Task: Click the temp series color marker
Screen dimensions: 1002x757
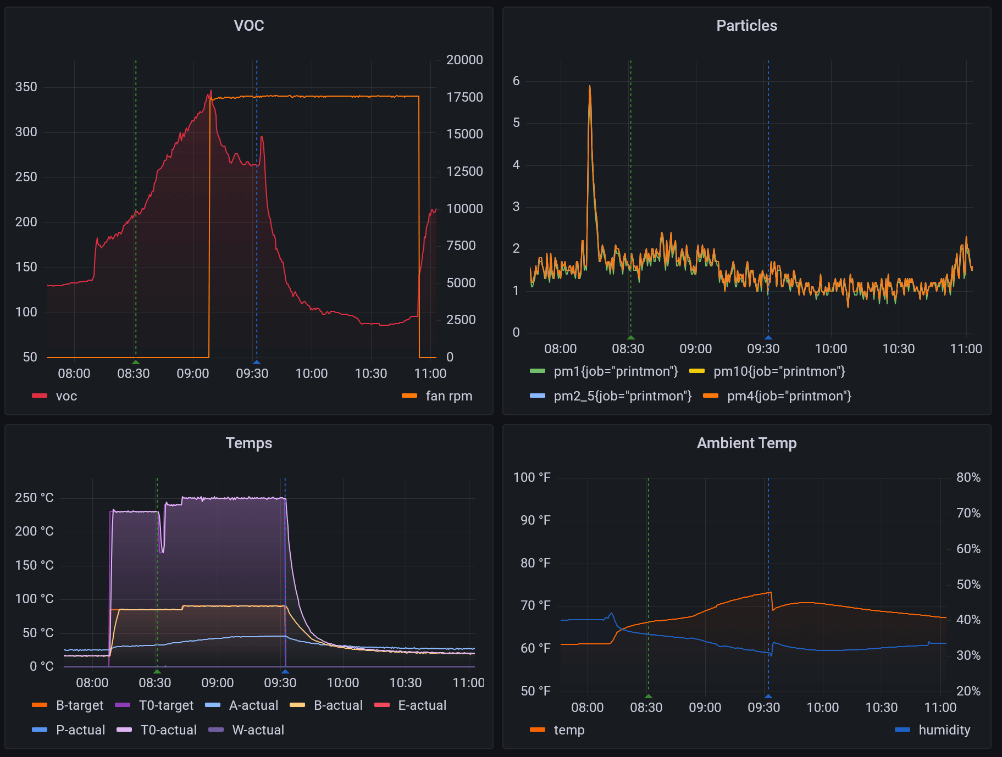Action: pos(537,730)
